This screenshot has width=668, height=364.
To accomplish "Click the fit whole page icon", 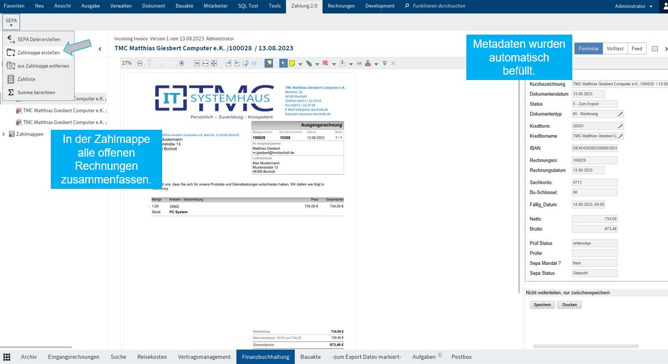I will pos(214,63).
